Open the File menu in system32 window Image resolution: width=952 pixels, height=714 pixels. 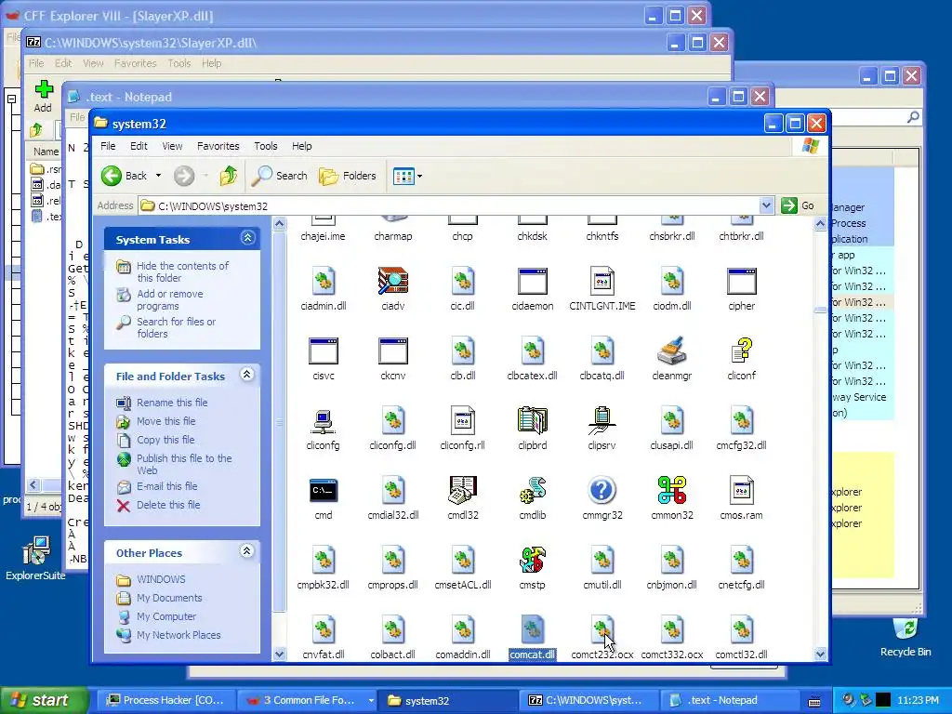(x=108, y=146)
